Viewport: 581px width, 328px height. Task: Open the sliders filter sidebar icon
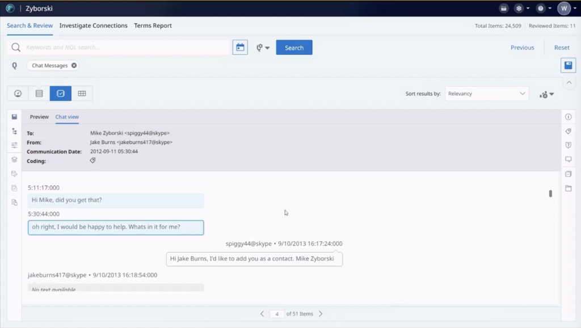(14, 145)
